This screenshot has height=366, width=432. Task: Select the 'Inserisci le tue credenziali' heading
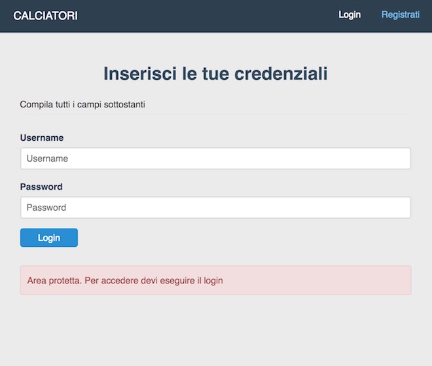[x=215, y=74]
